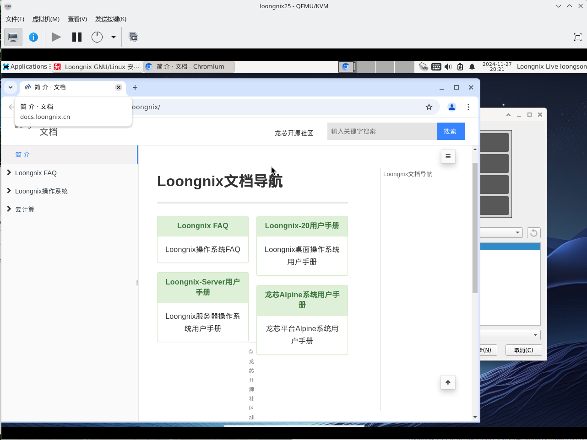Open the Loongnix FAQ card header

[203, 226]
